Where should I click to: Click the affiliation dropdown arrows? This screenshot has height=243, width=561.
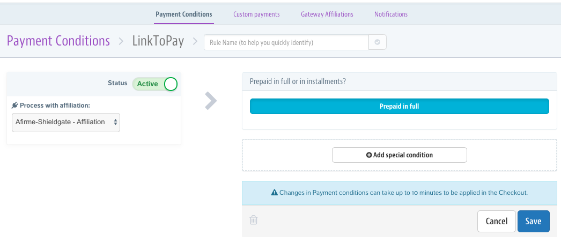(x=115, y=123)
